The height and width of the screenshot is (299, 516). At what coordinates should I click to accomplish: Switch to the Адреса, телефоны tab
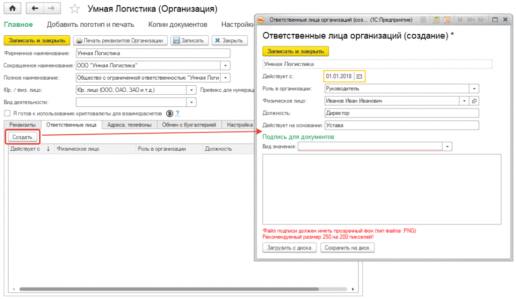coord(130,125)
